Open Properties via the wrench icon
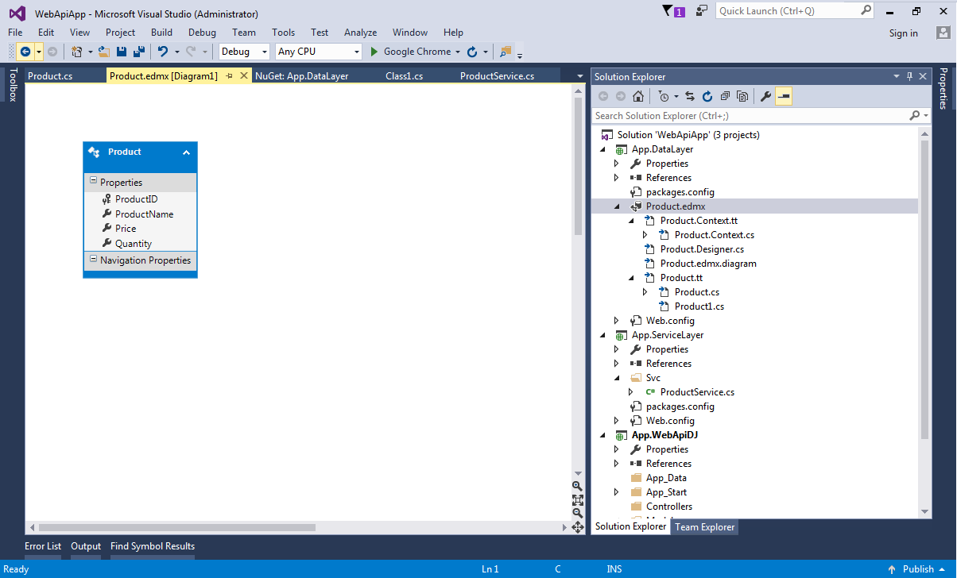 [x=766, y=95]
